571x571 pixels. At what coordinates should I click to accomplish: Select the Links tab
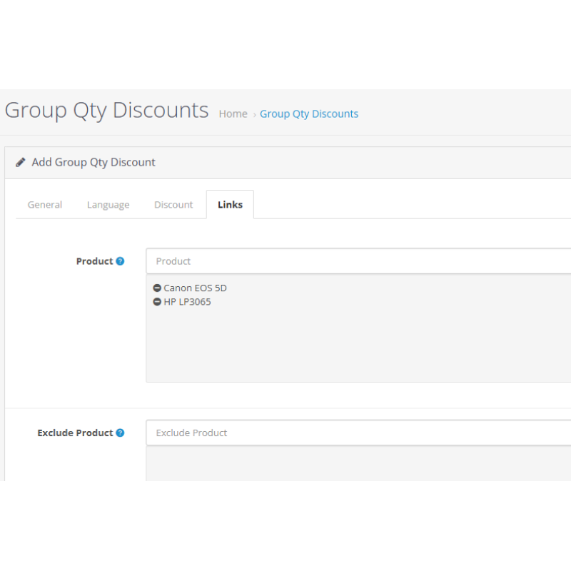[230, 205]
